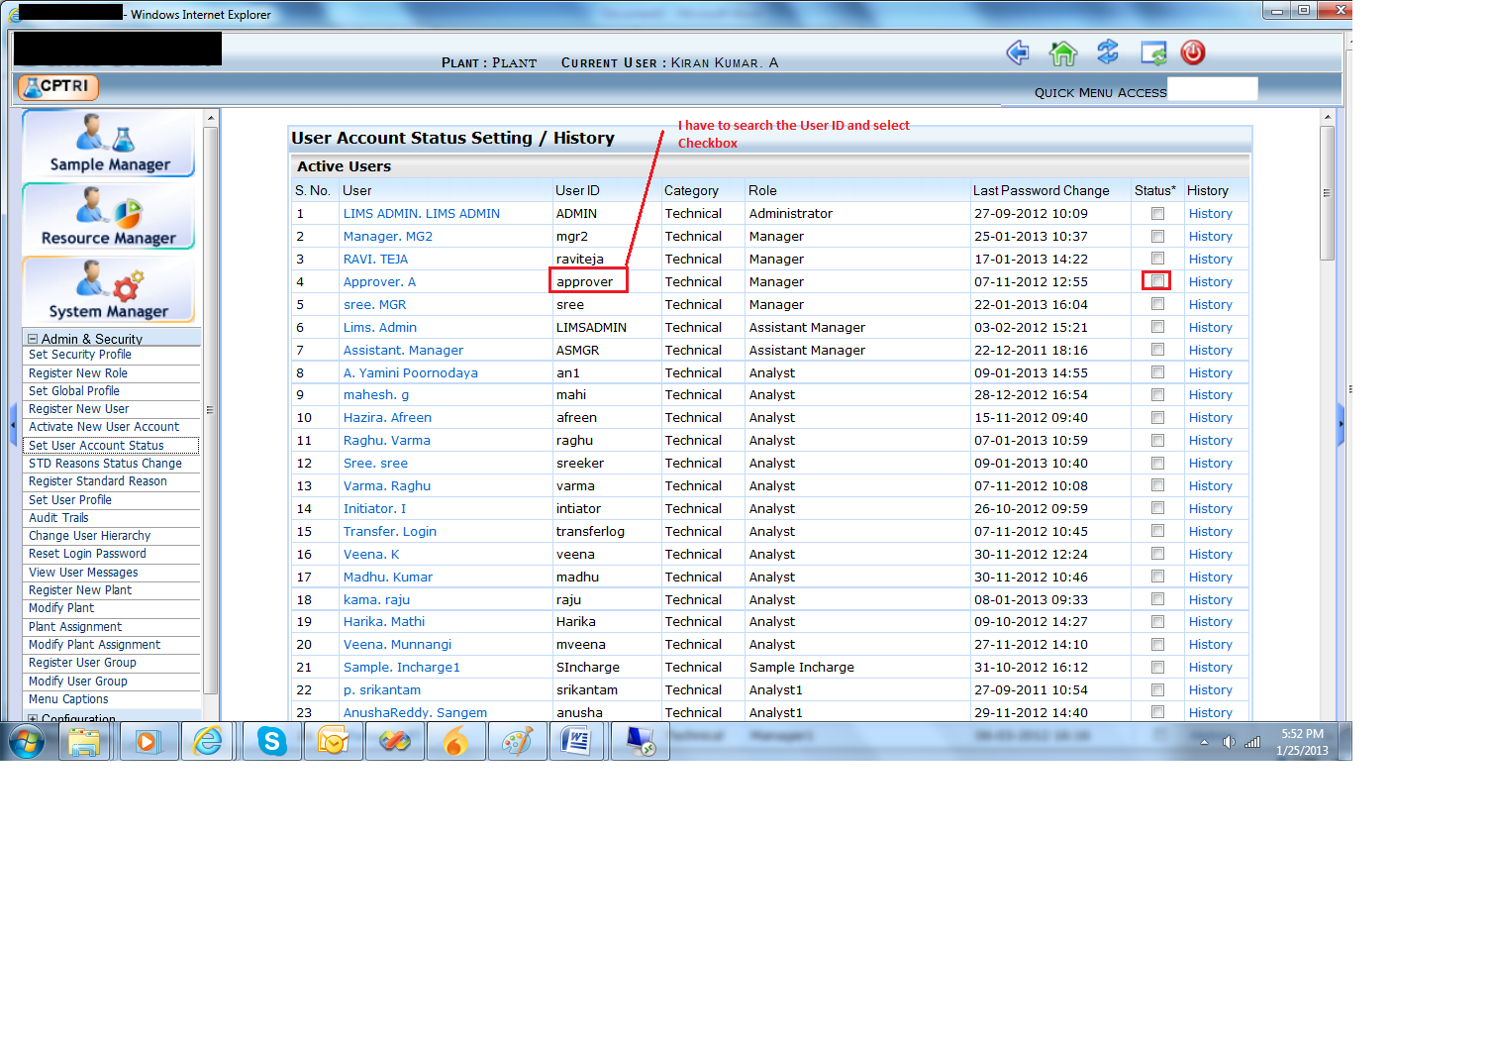The height and width of the screenshot is (1052, 1493).
Task: Click the Approver. A user link
Action: pyautogui.click(x=379, y=282)
